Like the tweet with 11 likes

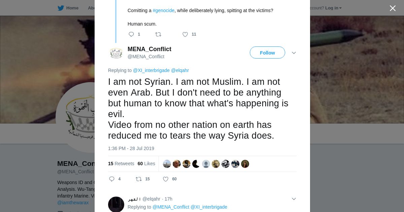pyautogui.click(x=185, y=34)
